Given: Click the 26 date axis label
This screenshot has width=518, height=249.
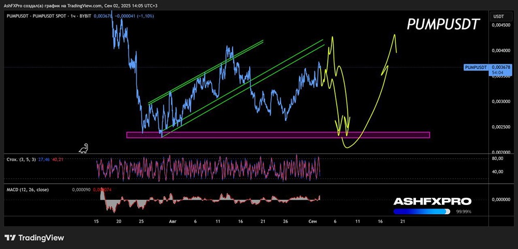Looking at the screenshot, I should 285,222.
